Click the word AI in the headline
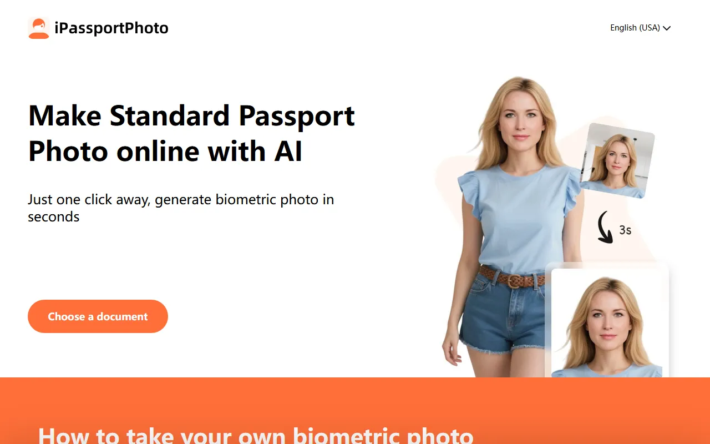Screen dimensions: 710x444 (x=288, y=152)
